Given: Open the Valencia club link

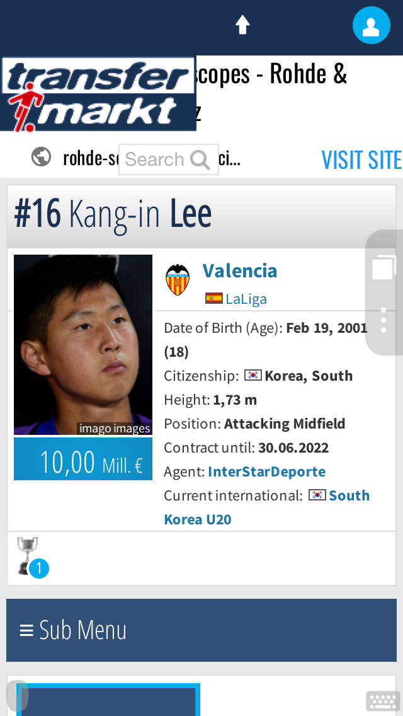Looking at the screenshot, I should (240, 271).
